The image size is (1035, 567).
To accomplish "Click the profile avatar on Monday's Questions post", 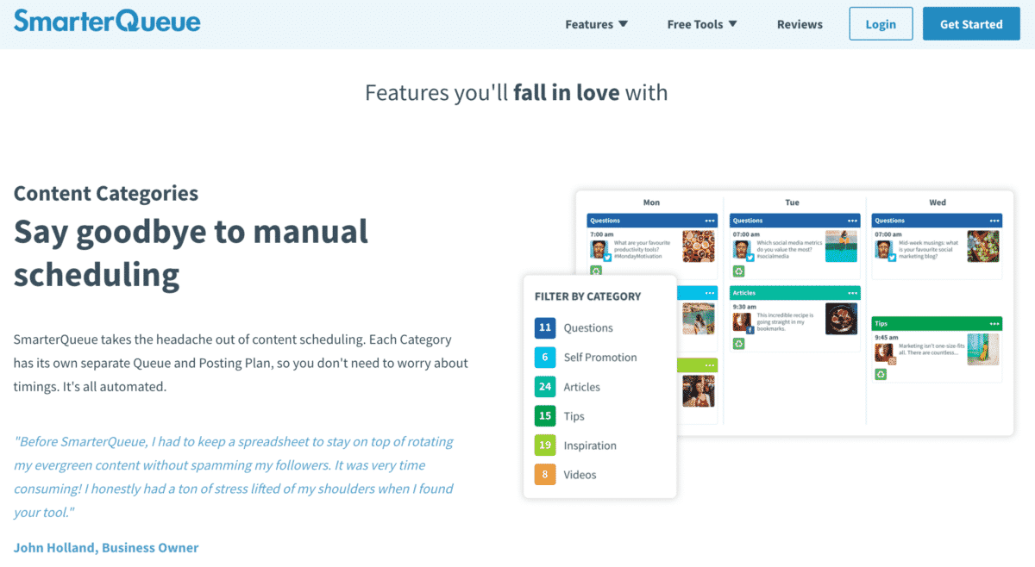I will pos(599,249).
